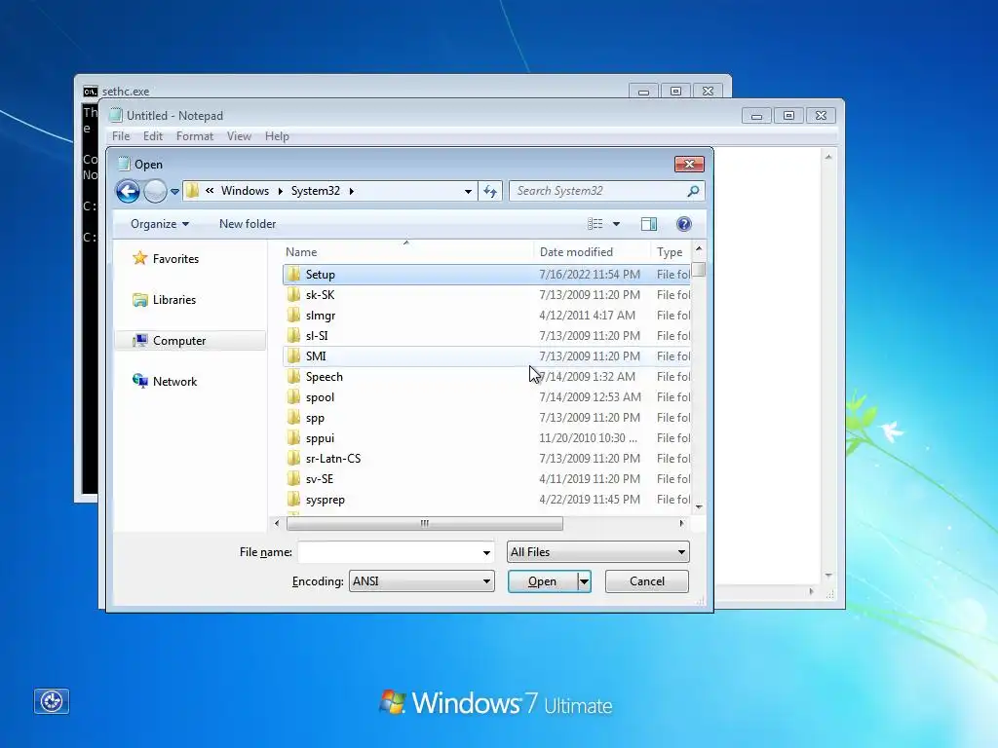Open recent locations dropdown beside nav arrows
The image size is (998, 748).
click(x=174, y=192)
